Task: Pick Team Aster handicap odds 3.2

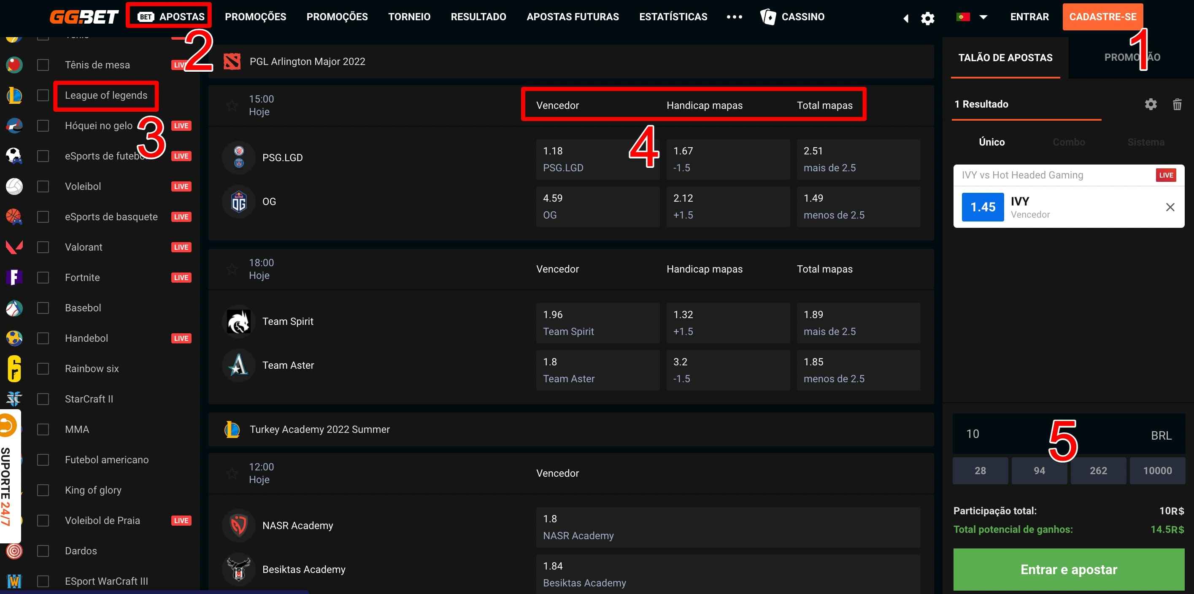Action: (728, 370)
